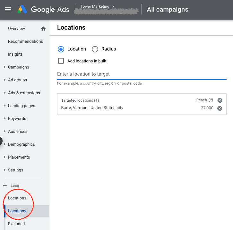
Task: Collapse the side panel arrow handle
Action: point(1,141)
